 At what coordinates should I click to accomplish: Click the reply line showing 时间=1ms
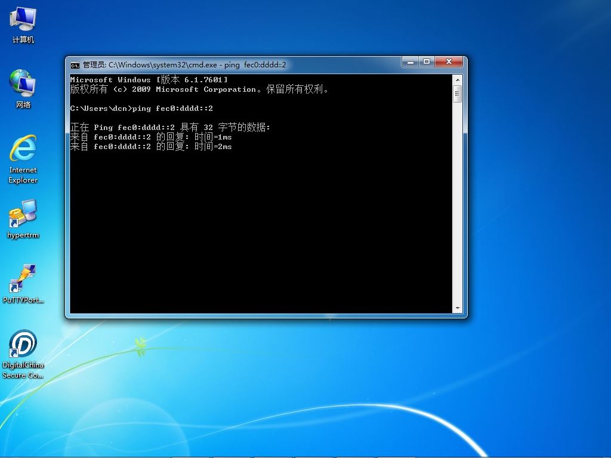pyautogui.click(x=151, y=137)
